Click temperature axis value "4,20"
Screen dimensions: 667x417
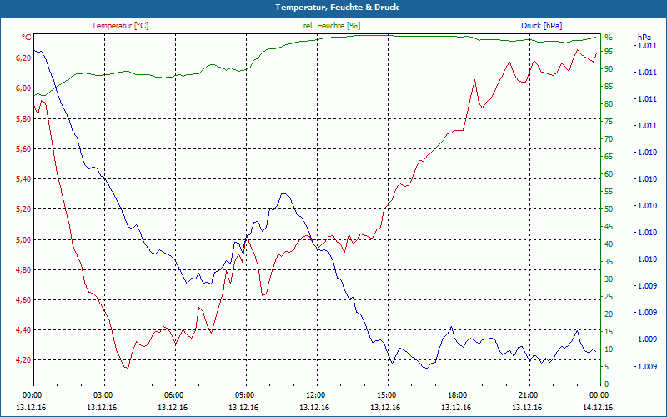point(23,360)
